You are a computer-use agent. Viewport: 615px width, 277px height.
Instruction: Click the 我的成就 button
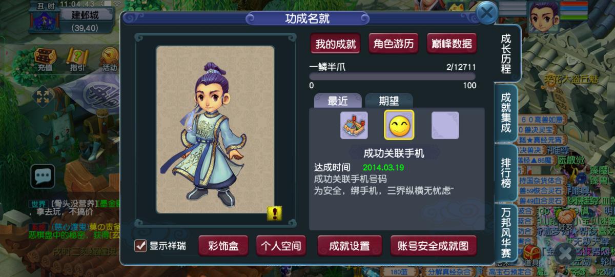[336, 44]
